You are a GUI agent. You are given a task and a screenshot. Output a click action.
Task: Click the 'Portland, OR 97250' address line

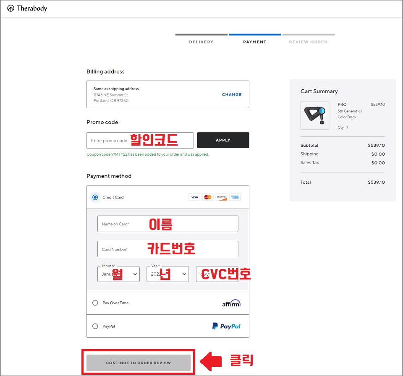[x=111, y=100]
